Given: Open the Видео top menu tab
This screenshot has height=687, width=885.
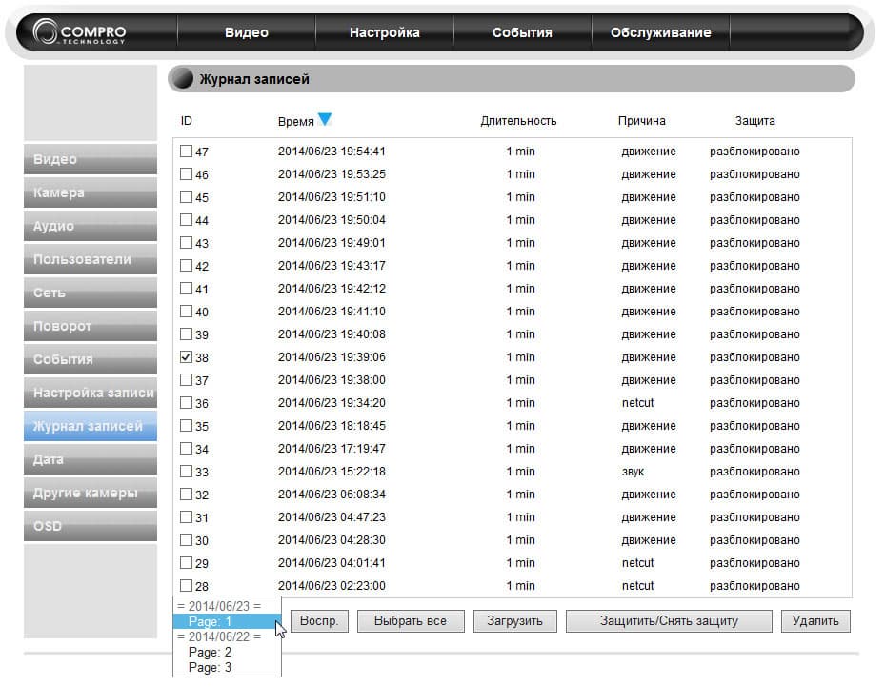Looking at the screenshot, I should pos(246,32).
